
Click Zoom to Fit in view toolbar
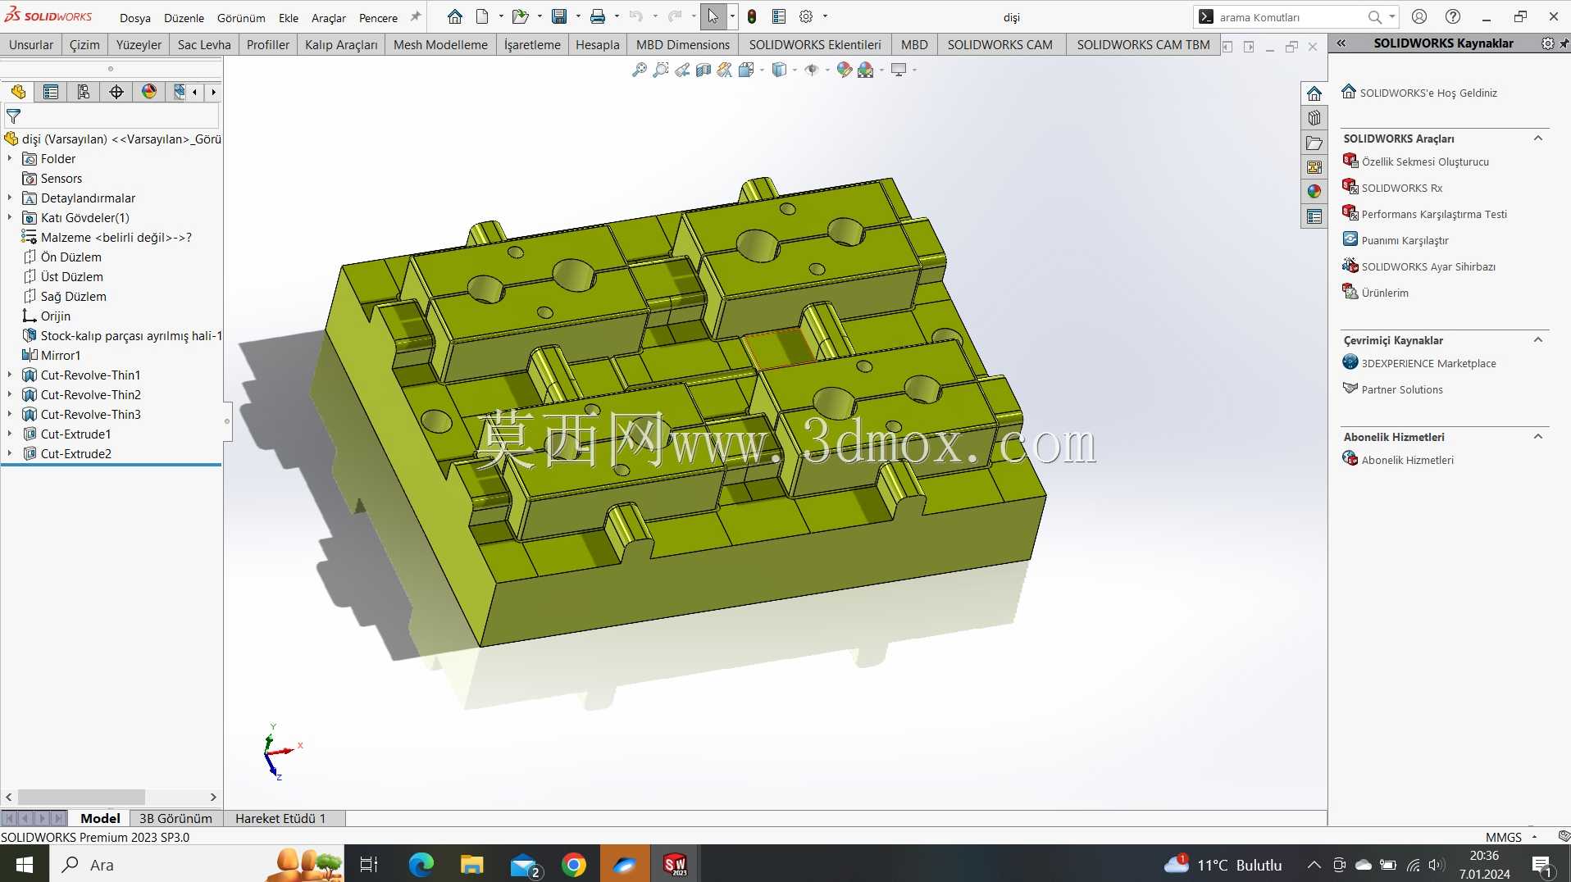pos(640,70)
